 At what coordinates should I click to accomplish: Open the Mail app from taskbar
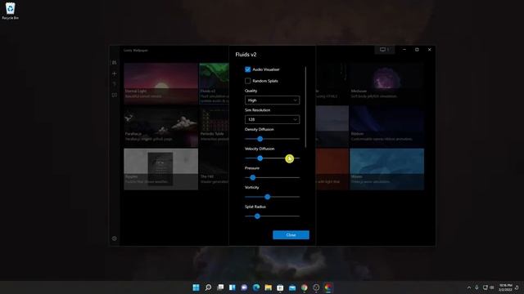click(x=292, y=287)
